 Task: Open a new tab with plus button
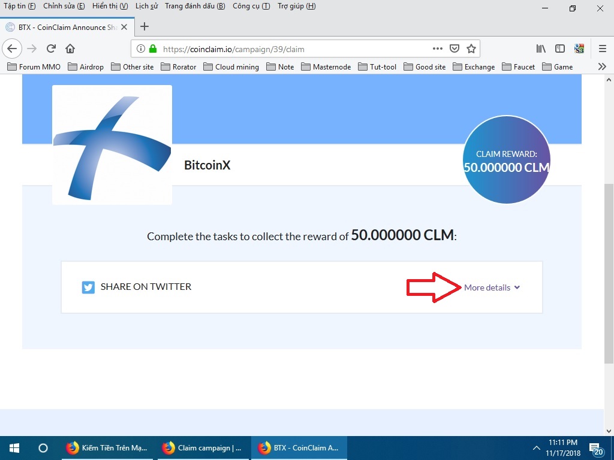[145, 26]
